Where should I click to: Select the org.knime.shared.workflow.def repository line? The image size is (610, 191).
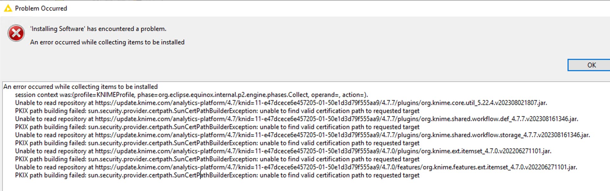click(x=296, y=119)
